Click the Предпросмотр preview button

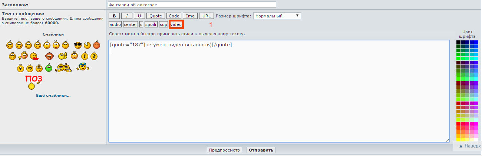click(x=224, y=150)
